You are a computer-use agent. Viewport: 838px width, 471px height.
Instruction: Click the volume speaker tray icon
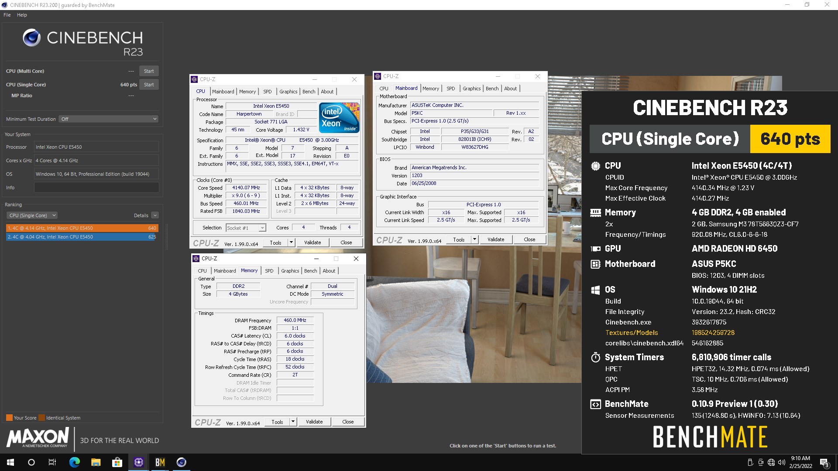pos(782,462)
